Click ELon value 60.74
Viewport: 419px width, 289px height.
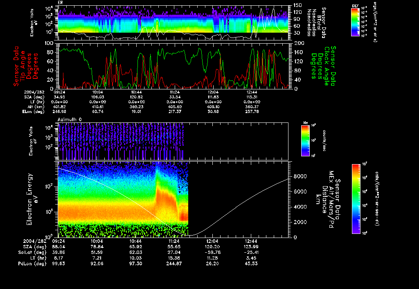click(98, 111)
